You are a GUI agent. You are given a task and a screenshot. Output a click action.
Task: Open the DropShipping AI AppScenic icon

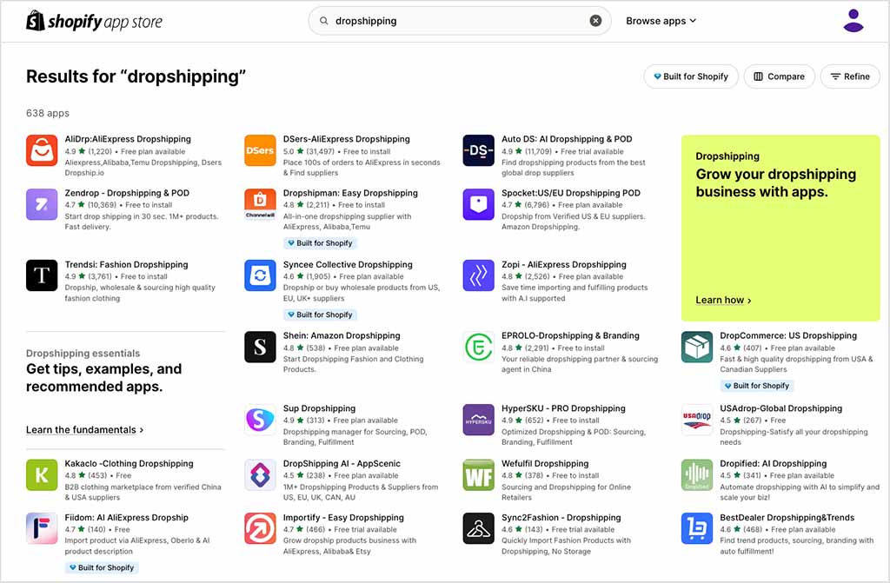tap(260, 474)
